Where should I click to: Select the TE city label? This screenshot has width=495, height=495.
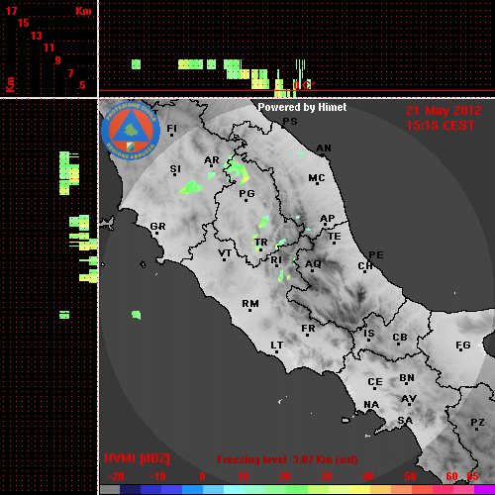pos(335,237)
